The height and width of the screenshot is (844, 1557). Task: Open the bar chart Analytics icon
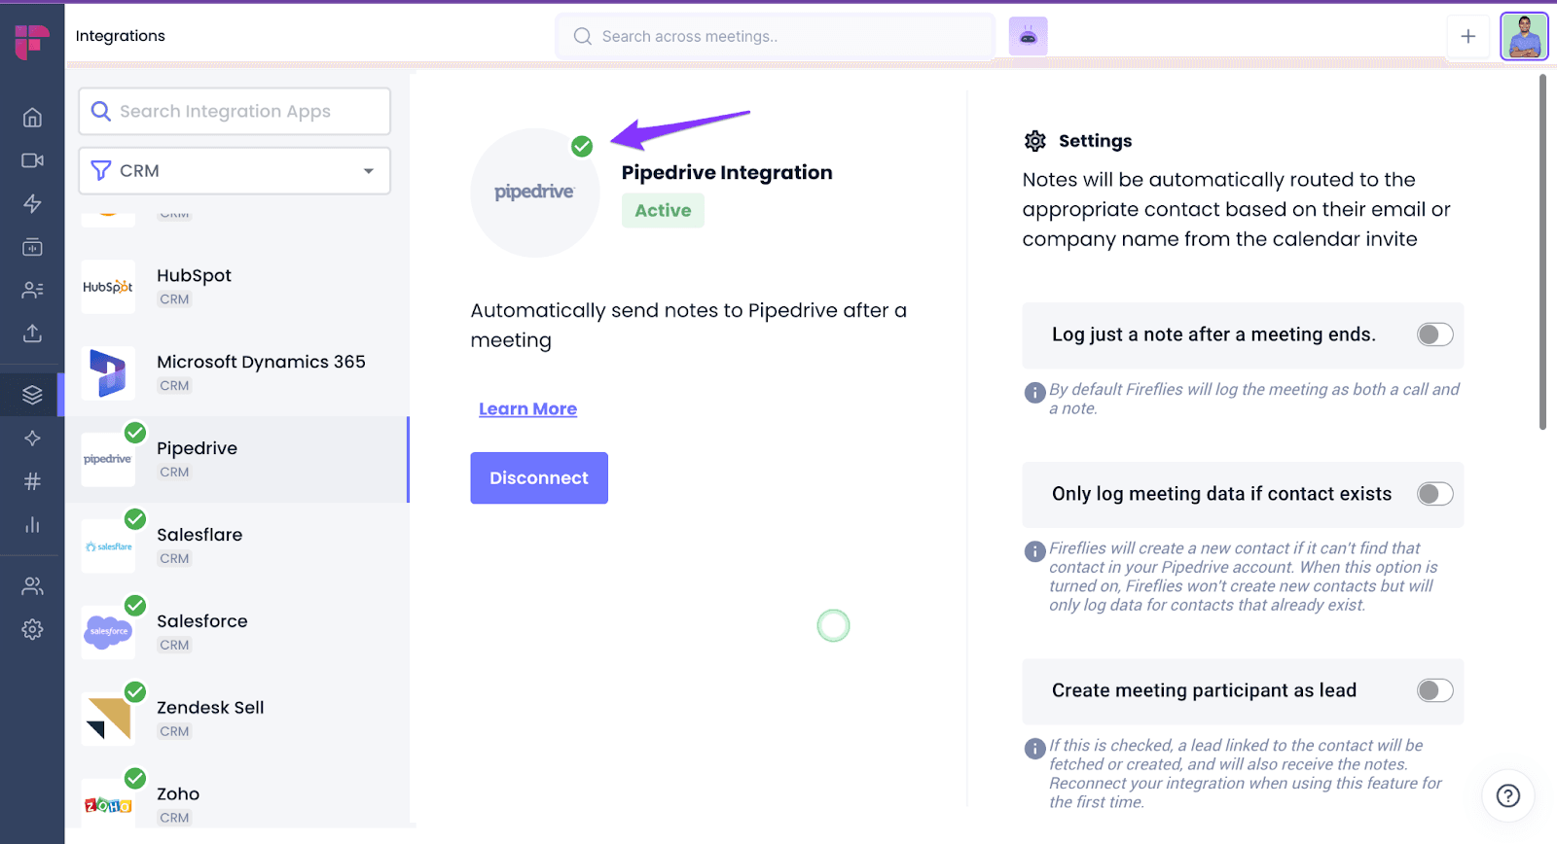tap(32, 525)
